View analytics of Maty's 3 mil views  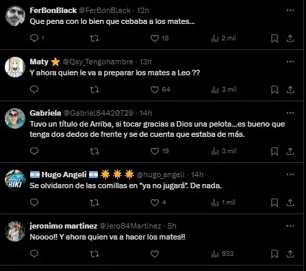pos(224,90)
